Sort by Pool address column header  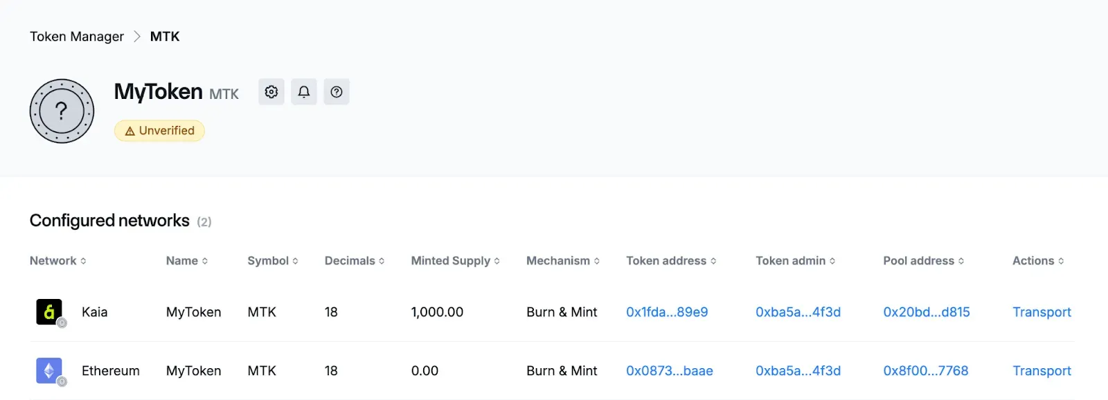(x=923, y=261)
